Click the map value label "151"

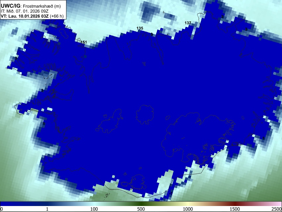[84, 42]
